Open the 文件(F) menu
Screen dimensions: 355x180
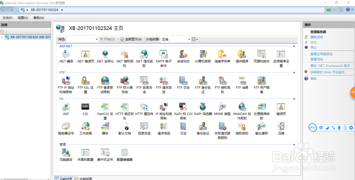[x=7, y=18]
